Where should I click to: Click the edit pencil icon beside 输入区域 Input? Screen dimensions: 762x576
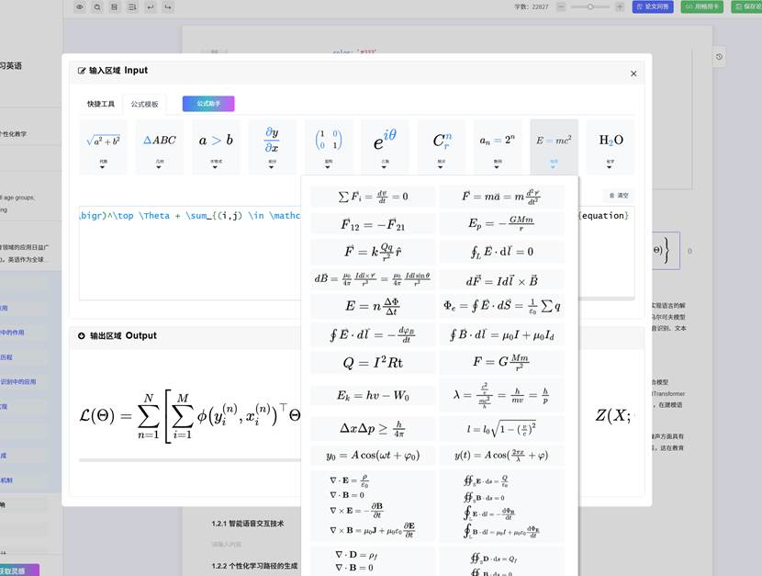(82, 71)
